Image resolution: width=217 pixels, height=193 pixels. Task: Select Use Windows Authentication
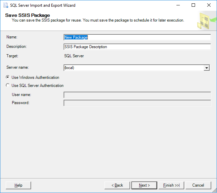pyautogui.click(x=8, y=77)
